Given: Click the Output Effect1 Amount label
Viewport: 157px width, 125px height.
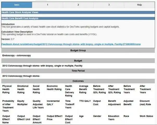Looking at the screenshot, I should coord(37,119).
